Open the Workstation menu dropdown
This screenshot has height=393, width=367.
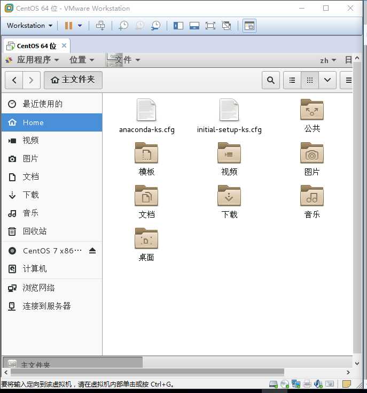pos(29,26)
